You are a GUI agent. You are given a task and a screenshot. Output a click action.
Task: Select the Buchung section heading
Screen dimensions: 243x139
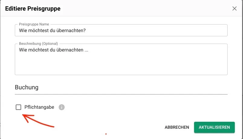click(x=27, y=87)
